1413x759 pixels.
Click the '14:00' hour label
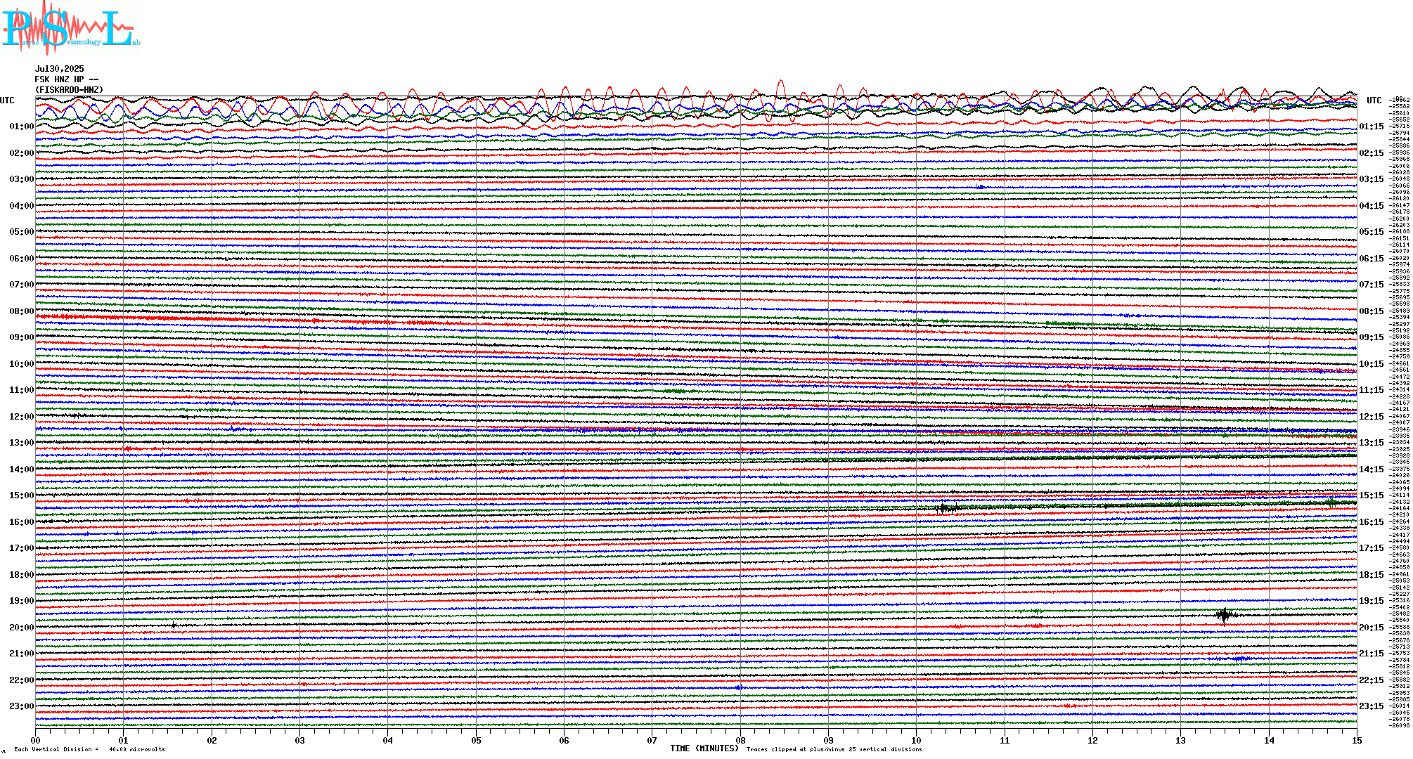click(x=22, y=469)
